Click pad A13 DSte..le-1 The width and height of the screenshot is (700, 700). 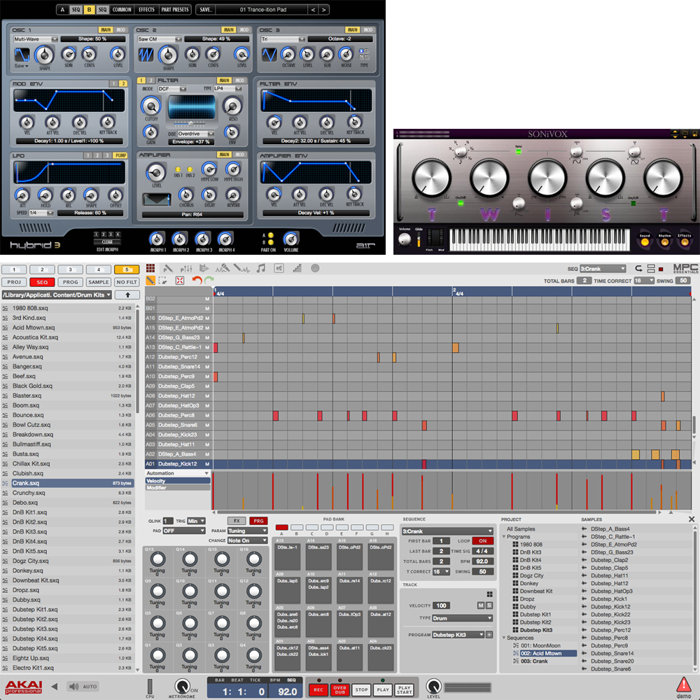point(288,556)
